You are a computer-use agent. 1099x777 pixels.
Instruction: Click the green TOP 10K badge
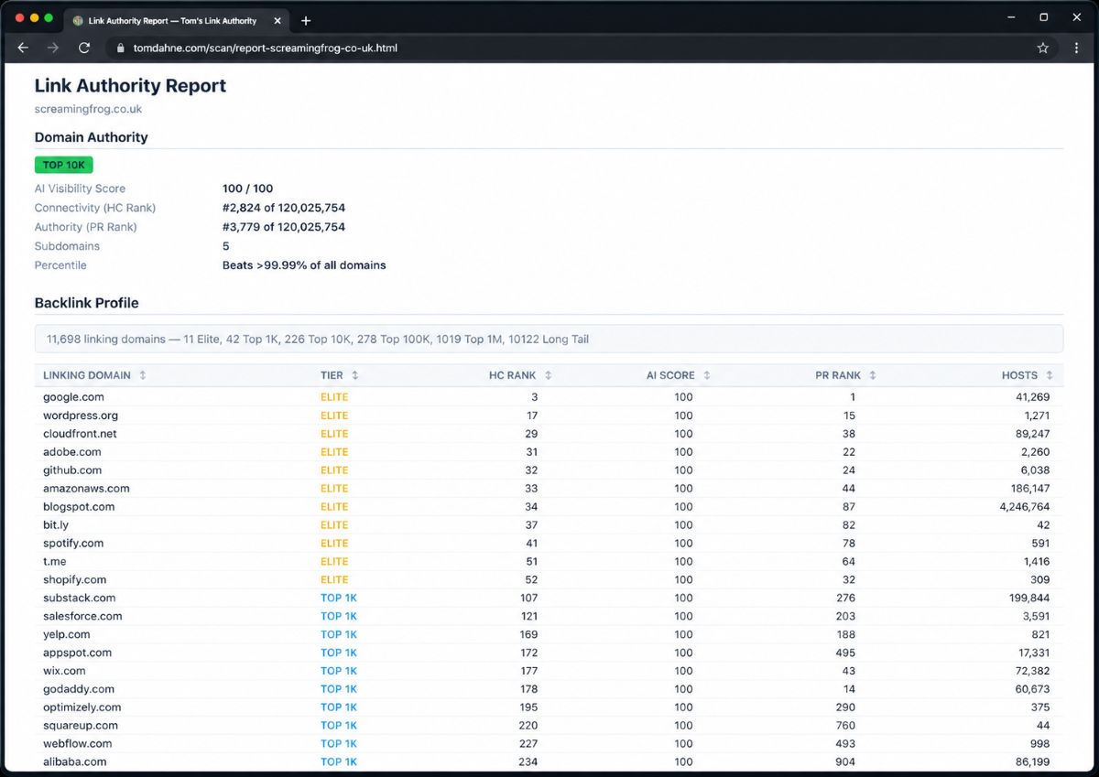(63, 165)
